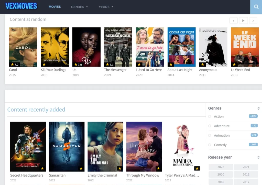Click star badge on Emily the Criminal
262x185 pixels.
[x=120, y=168]
